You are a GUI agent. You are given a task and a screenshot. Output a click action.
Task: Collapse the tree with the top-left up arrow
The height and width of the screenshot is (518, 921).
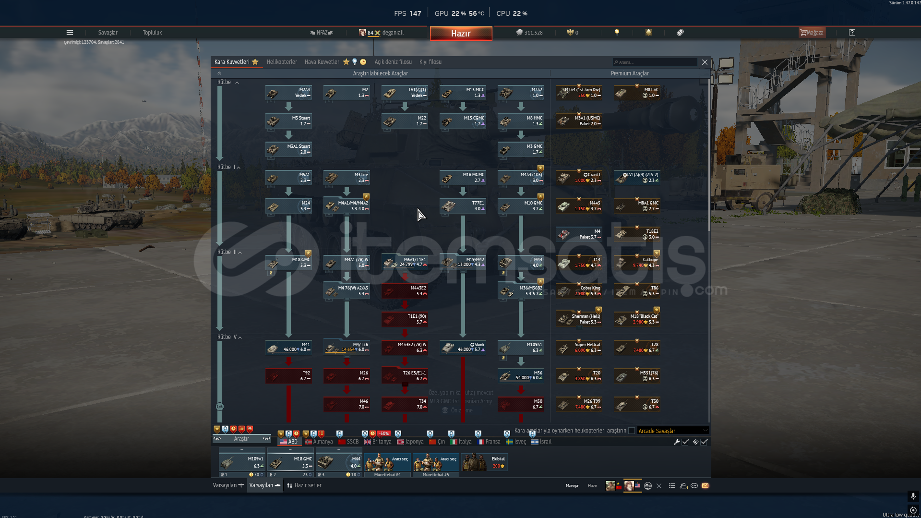219,73
